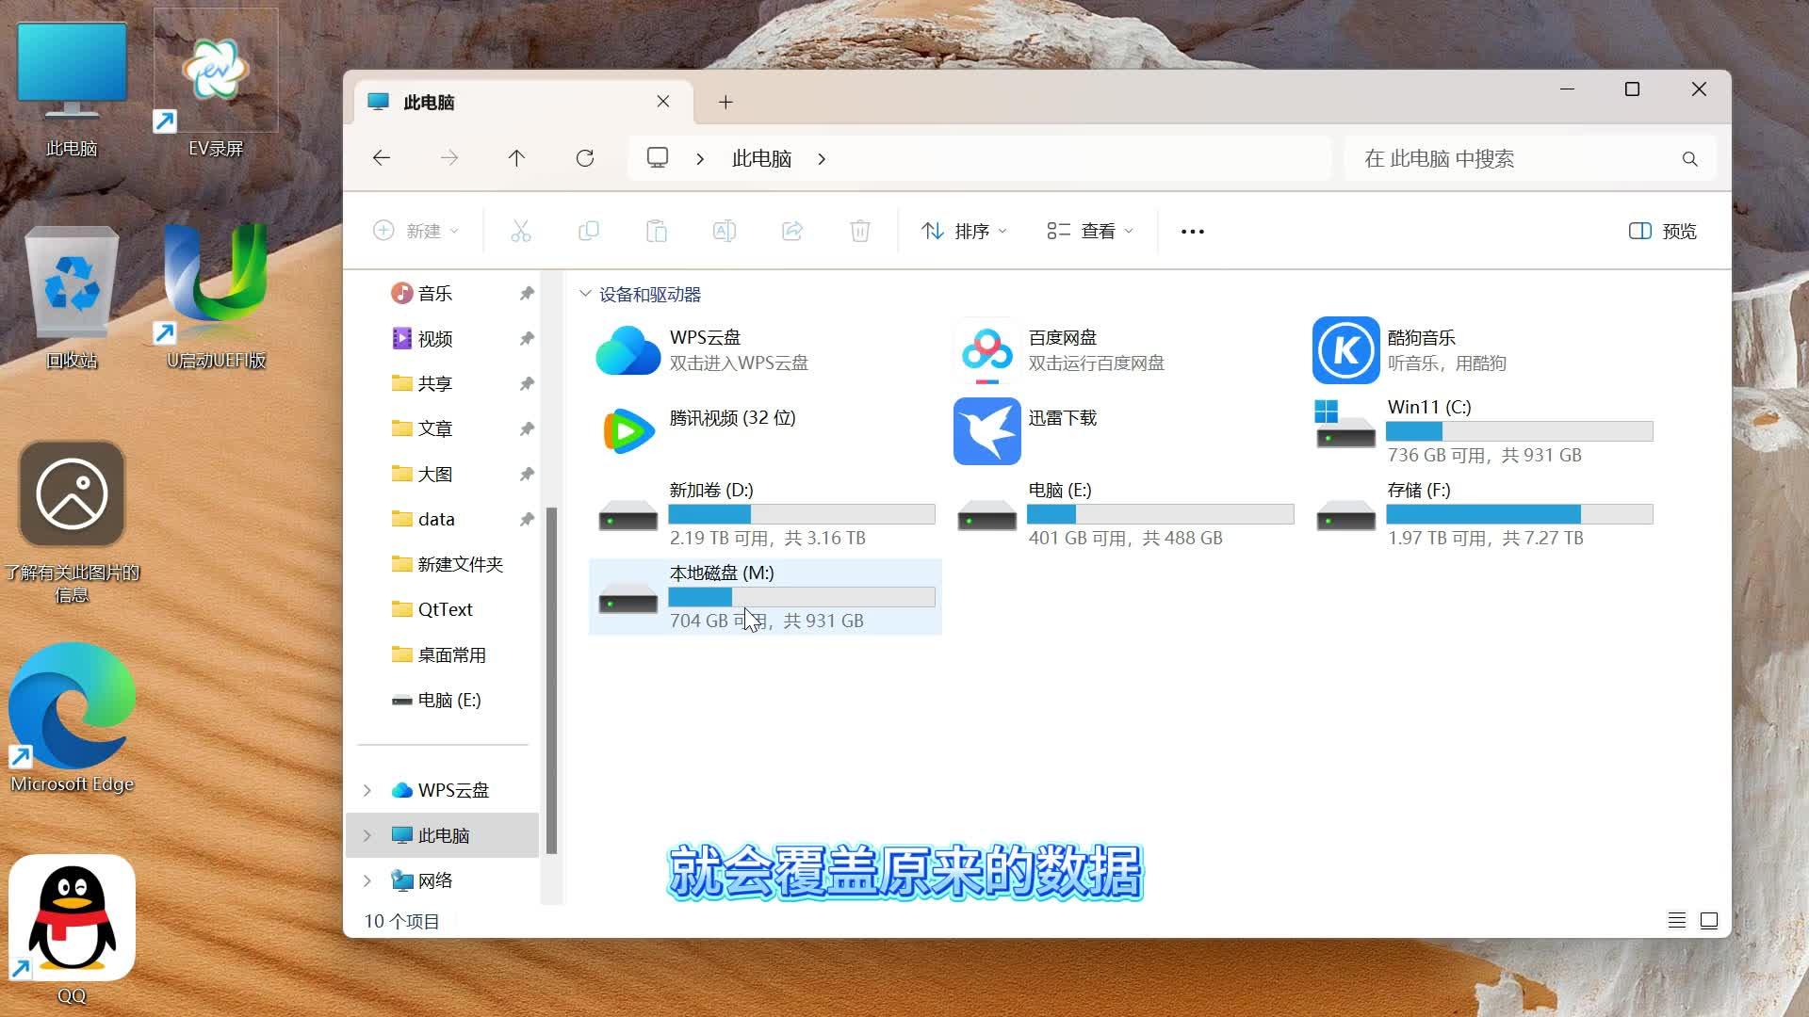Click the search magnifier icon

coord(1690,159)
